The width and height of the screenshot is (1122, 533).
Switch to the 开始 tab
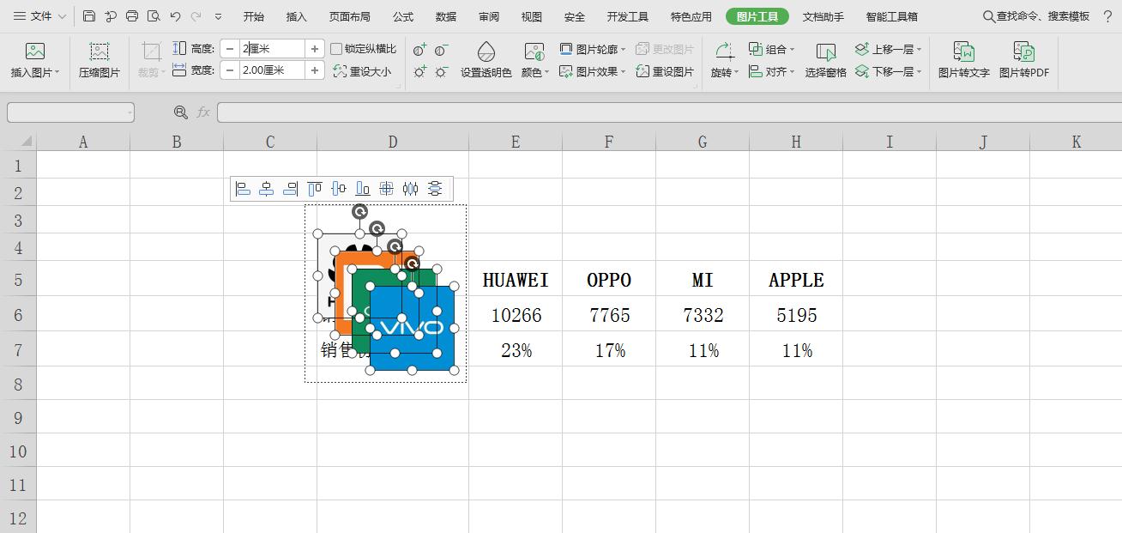253,16
